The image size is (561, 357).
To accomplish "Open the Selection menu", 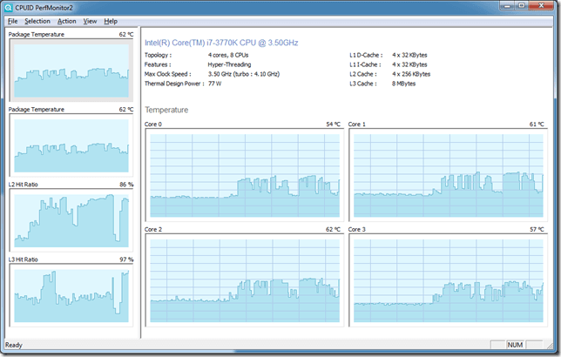I will [x=37, y=21].
